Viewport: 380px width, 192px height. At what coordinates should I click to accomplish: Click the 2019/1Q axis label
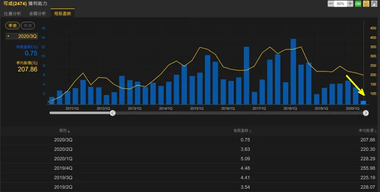[321, 109]
